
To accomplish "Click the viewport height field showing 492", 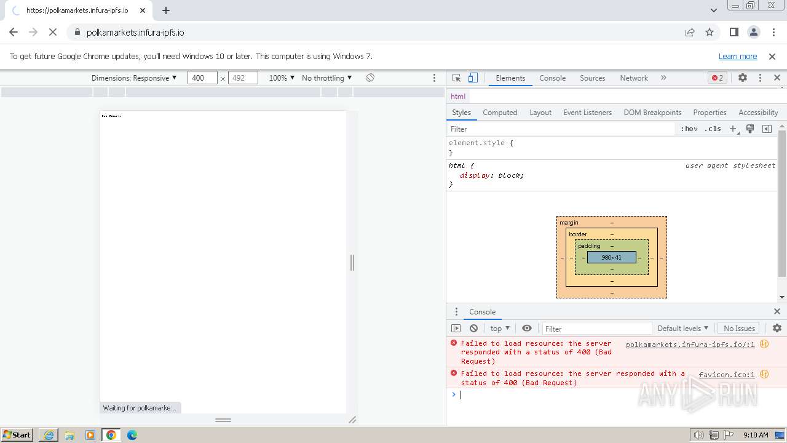I will click(243, 78).
